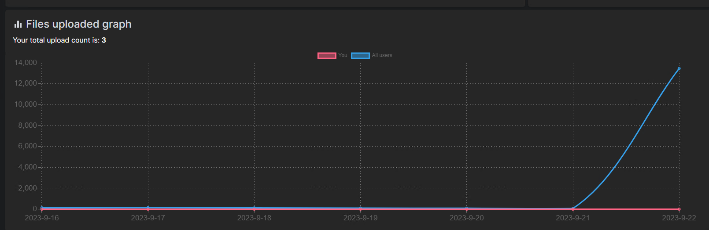Click the 8,000 y-axis label
709x230 pixels.
point(27,126)
